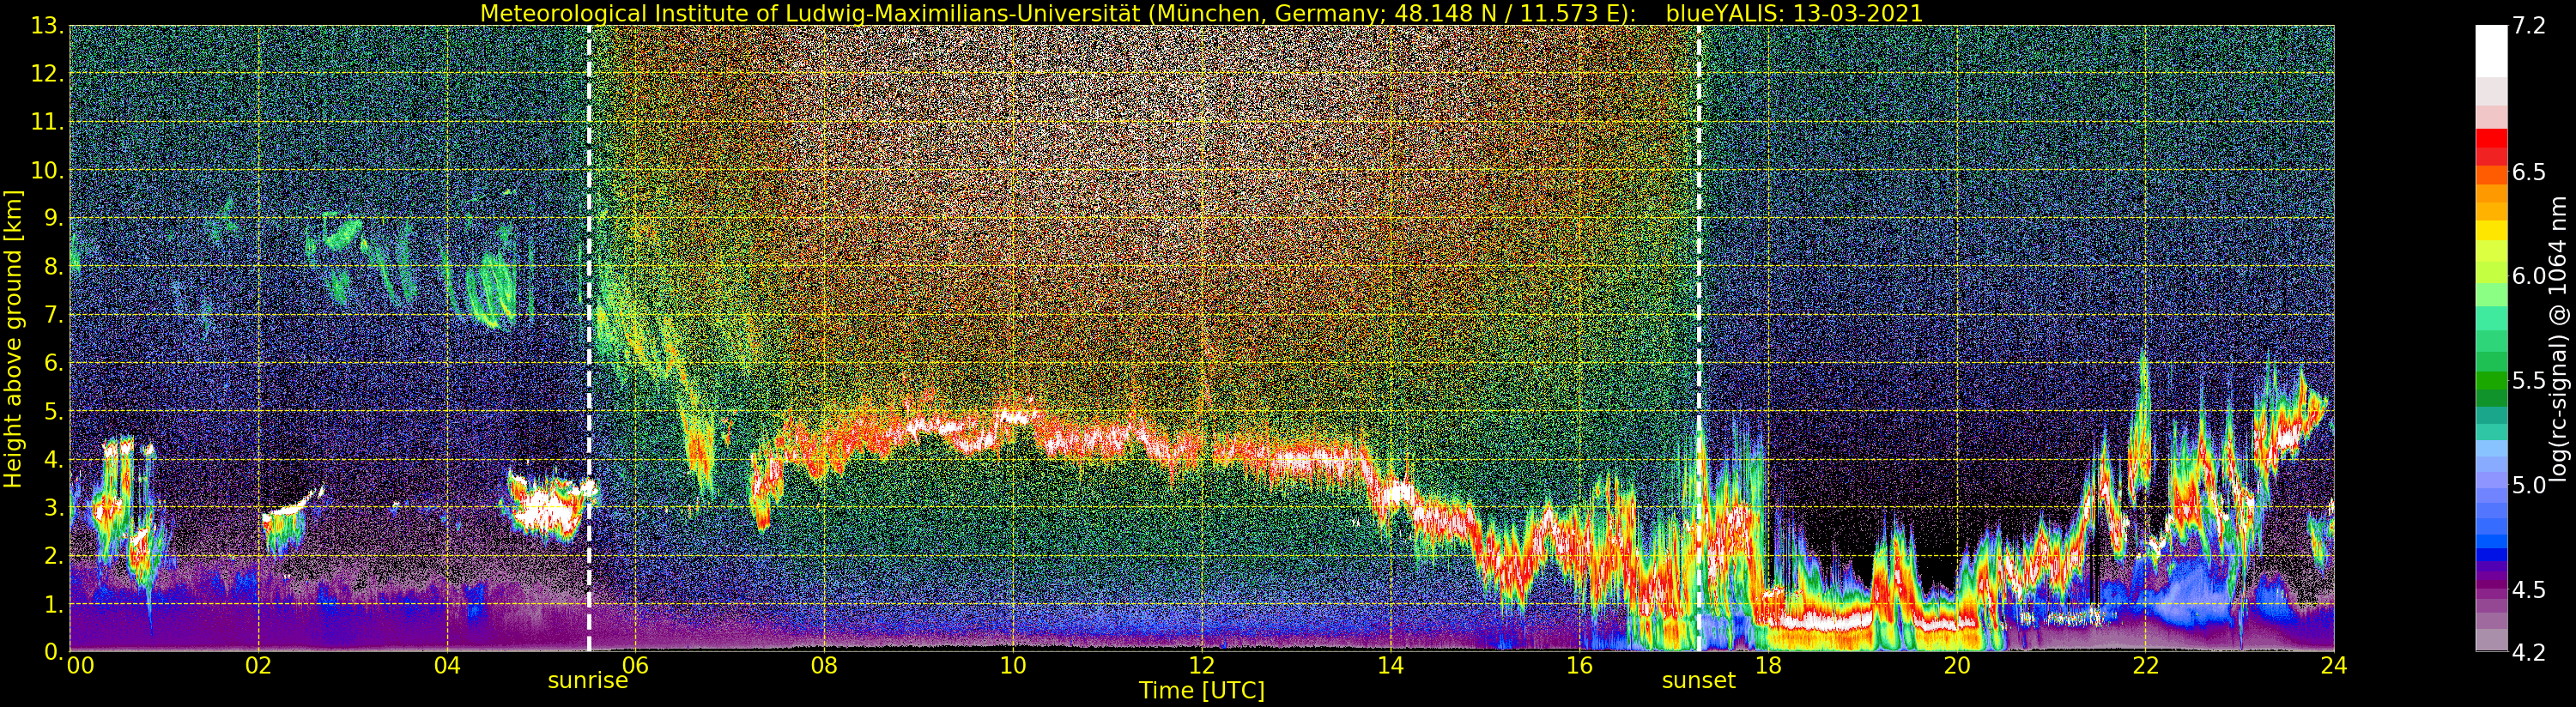Click the "4.2" colorbar tick value
Image resolution: width=2576 pixels, height=707 pixels.
(x=2529, y=652)
